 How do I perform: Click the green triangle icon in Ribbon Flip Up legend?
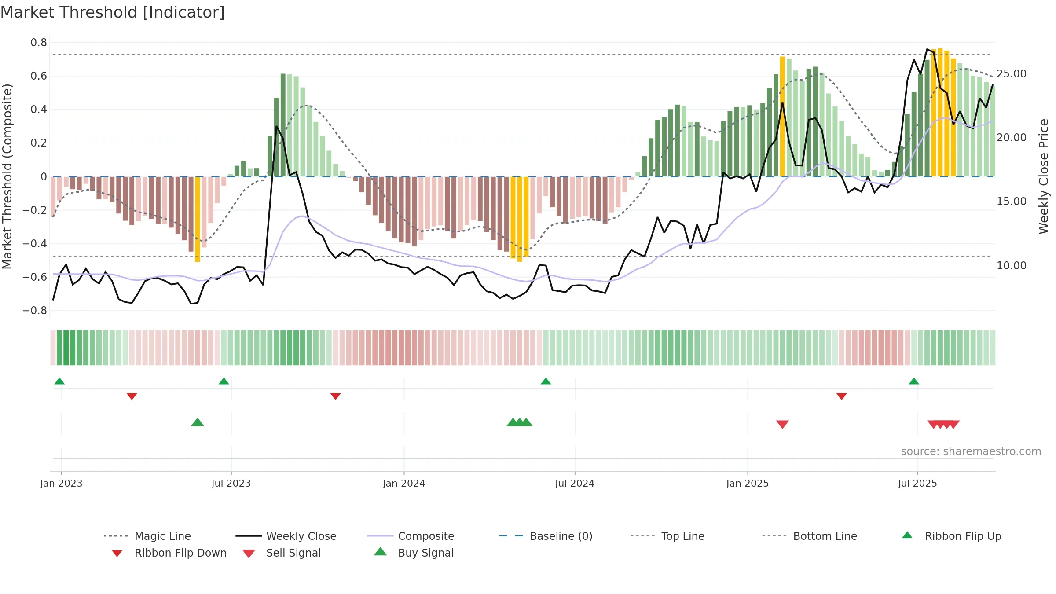click(907, 535)
